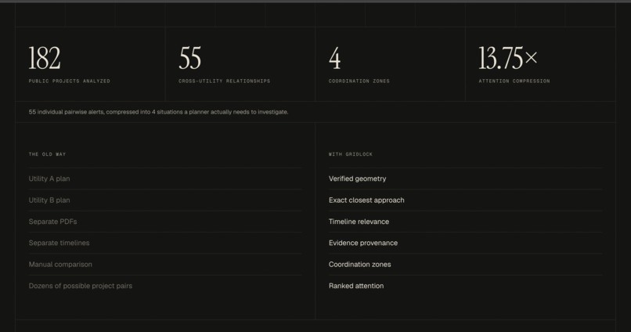Click the '55 individual pairwise alerts' sentence
This screenshot has height=332, width=631.
pos(158,112)
